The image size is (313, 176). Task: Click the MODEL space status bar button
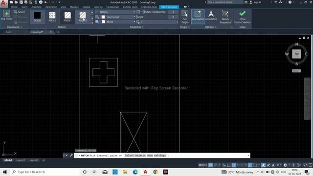[x=202, y=165]
